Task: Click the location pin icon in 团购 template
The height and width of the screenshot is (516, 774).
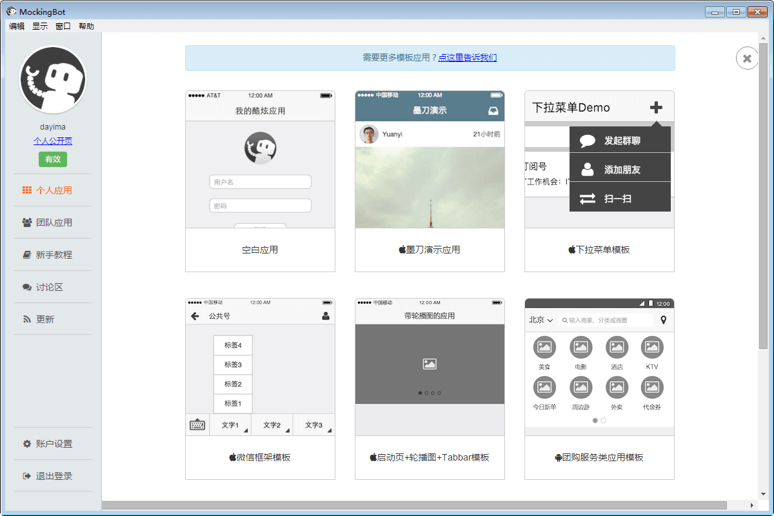Action: coord(664,320)
